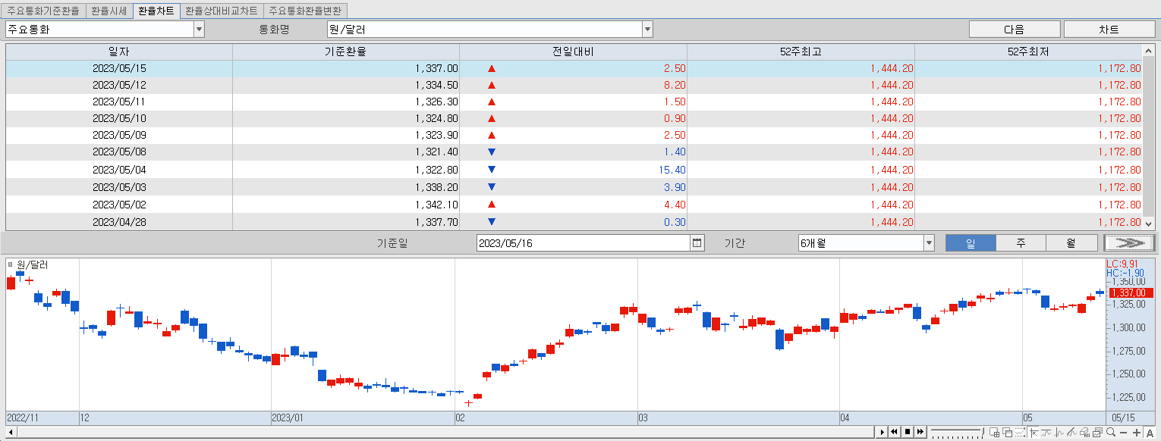Click the window-with-grid icon in chart toolbar
Viewport: 1161px width, 441px height.
pyautogui.click(x=995, y=432)
